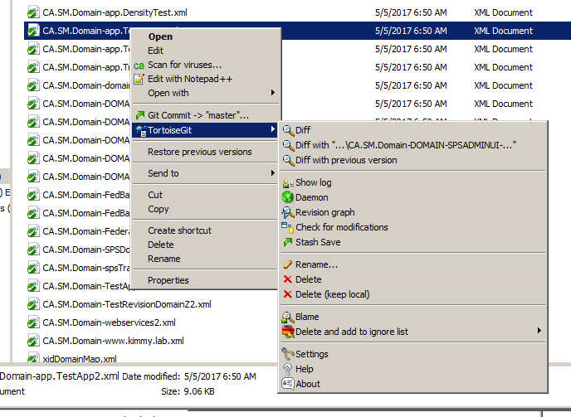
Task: Select file name CA.SM.Domain-webservices2.xml
Action: (109, 322)
